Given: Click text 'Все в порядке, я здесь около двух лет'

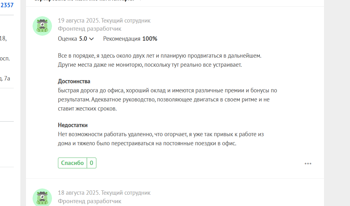Looking at the screenshot, I should [x=106, y=56].
